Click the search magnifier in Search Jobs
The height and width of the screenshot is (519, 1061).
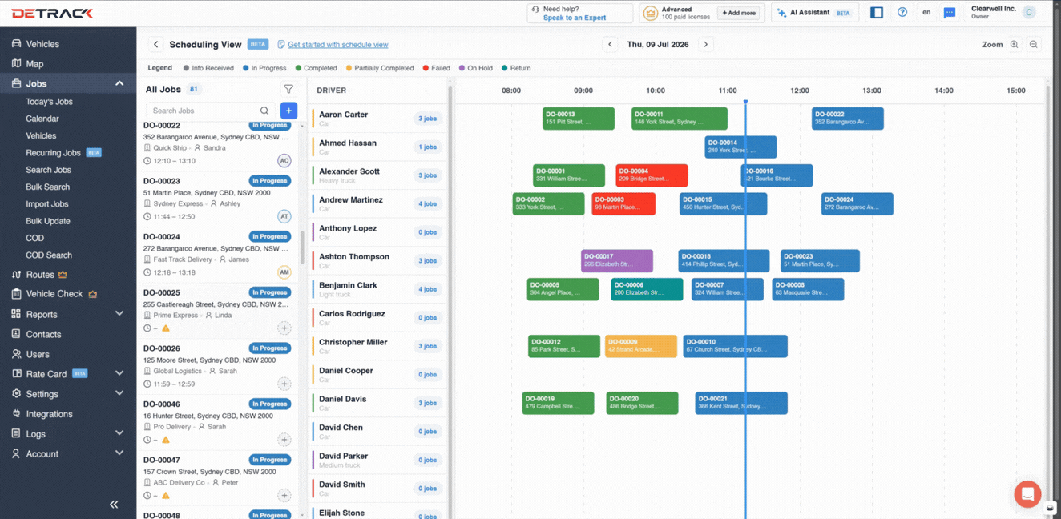pyautogui.click(x=264, y=111)
